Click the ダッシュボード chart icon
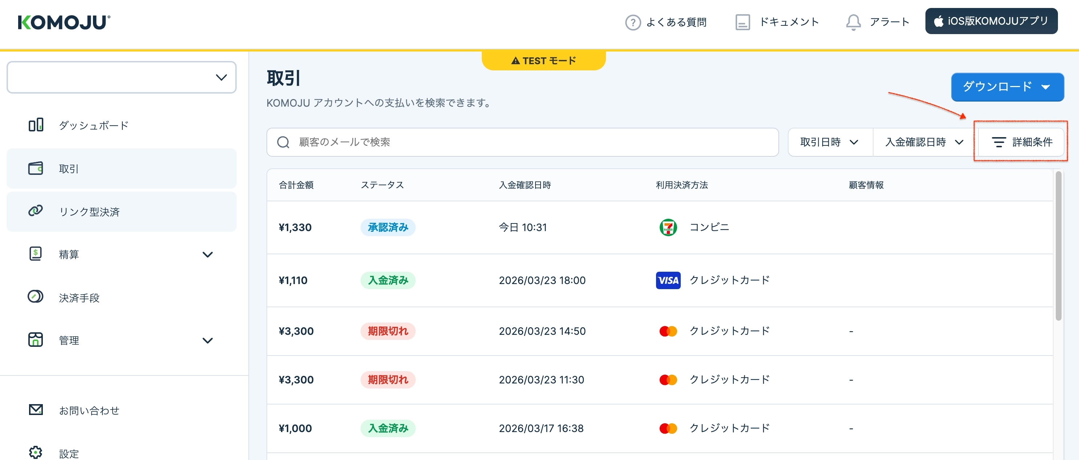This screenshot has width=1079, height=460. pyautogui.click(x=36, y=125)
